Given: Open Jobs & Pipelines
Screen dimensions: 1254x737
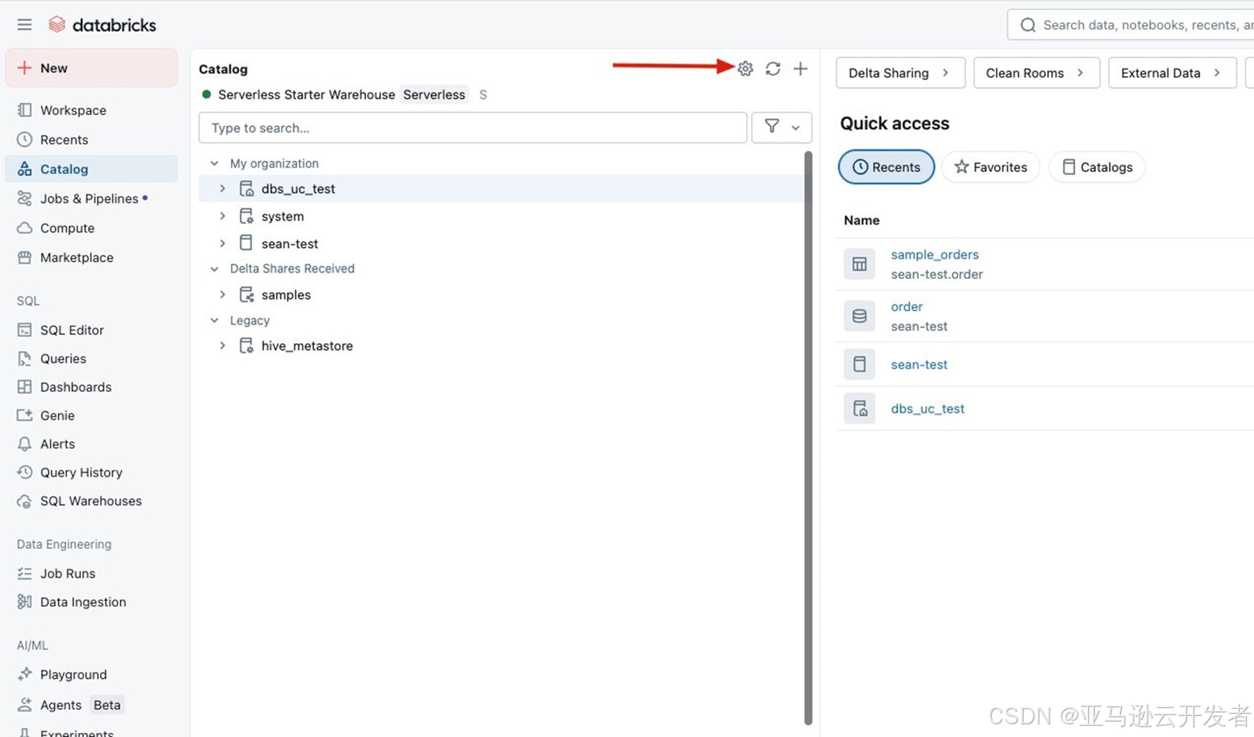Looking at the screenshot, I should tap(91, 199).
